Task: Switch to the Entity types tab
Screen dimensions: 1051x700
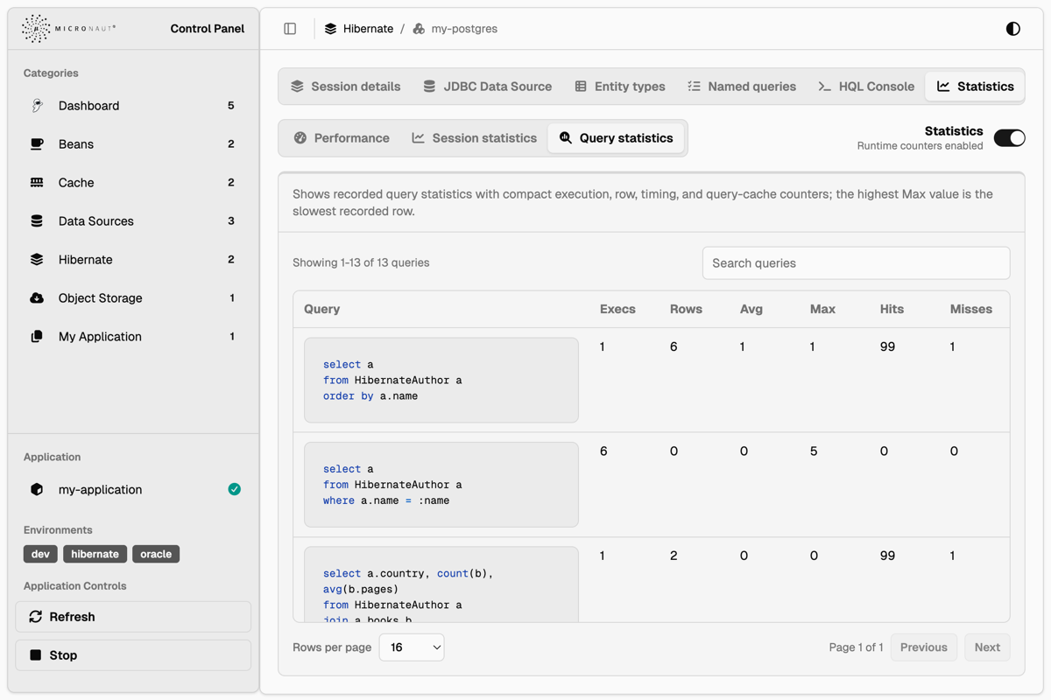Action: coord(620,87)
